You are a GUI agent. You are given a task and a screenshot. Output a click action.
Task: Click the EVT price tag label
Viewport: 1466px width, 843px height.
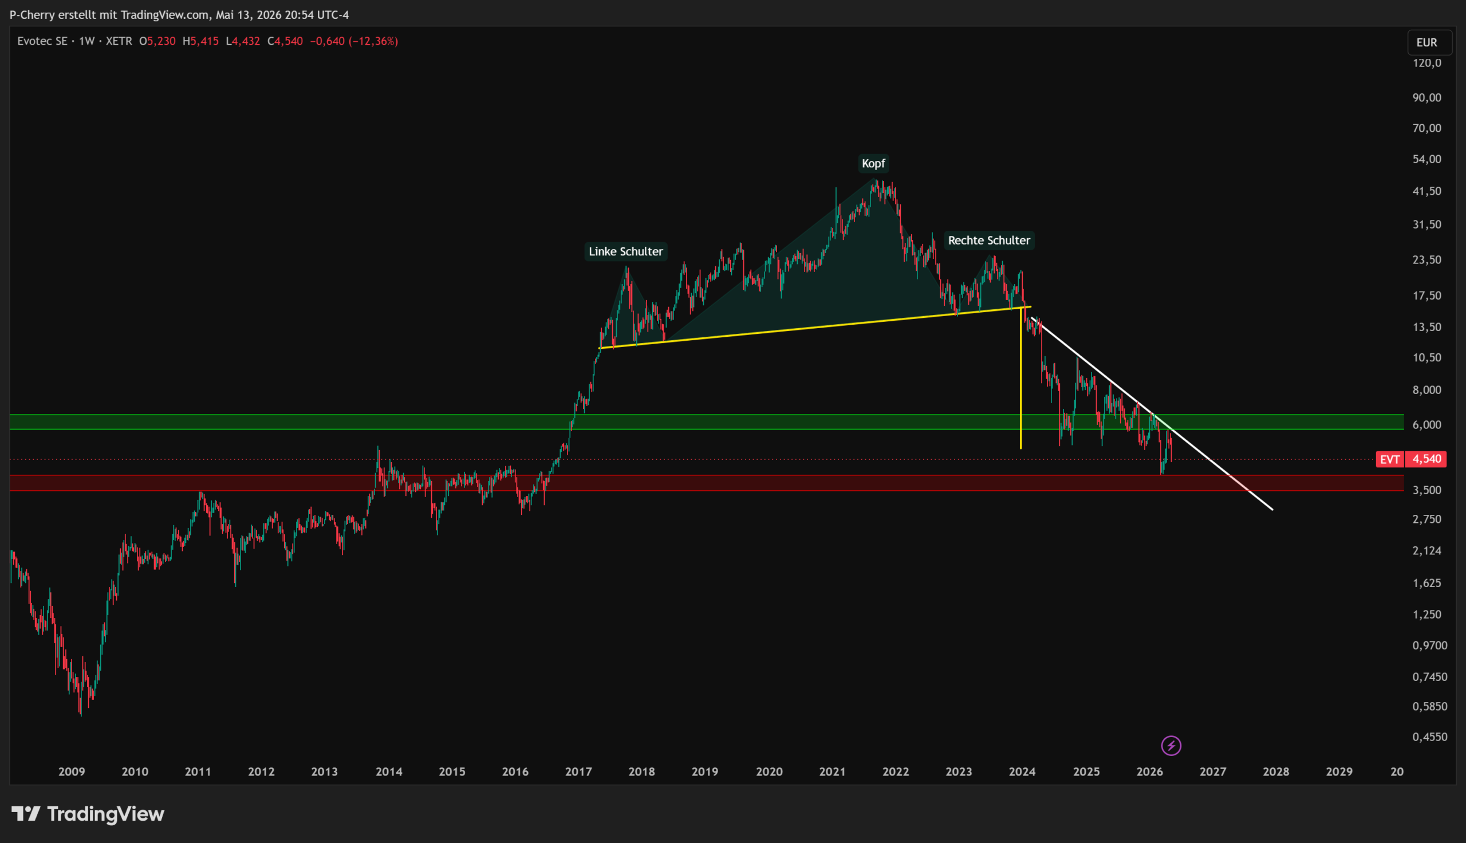1390,459
